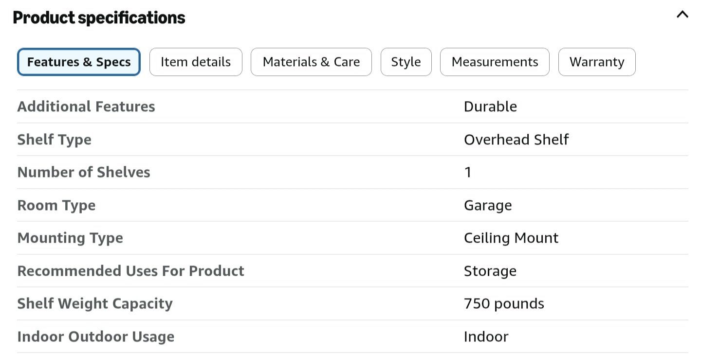Image resolution: width=701 pixels, height=355 pixels.
Task: Switch to Materials & Care tab
Action: point(311,62)
